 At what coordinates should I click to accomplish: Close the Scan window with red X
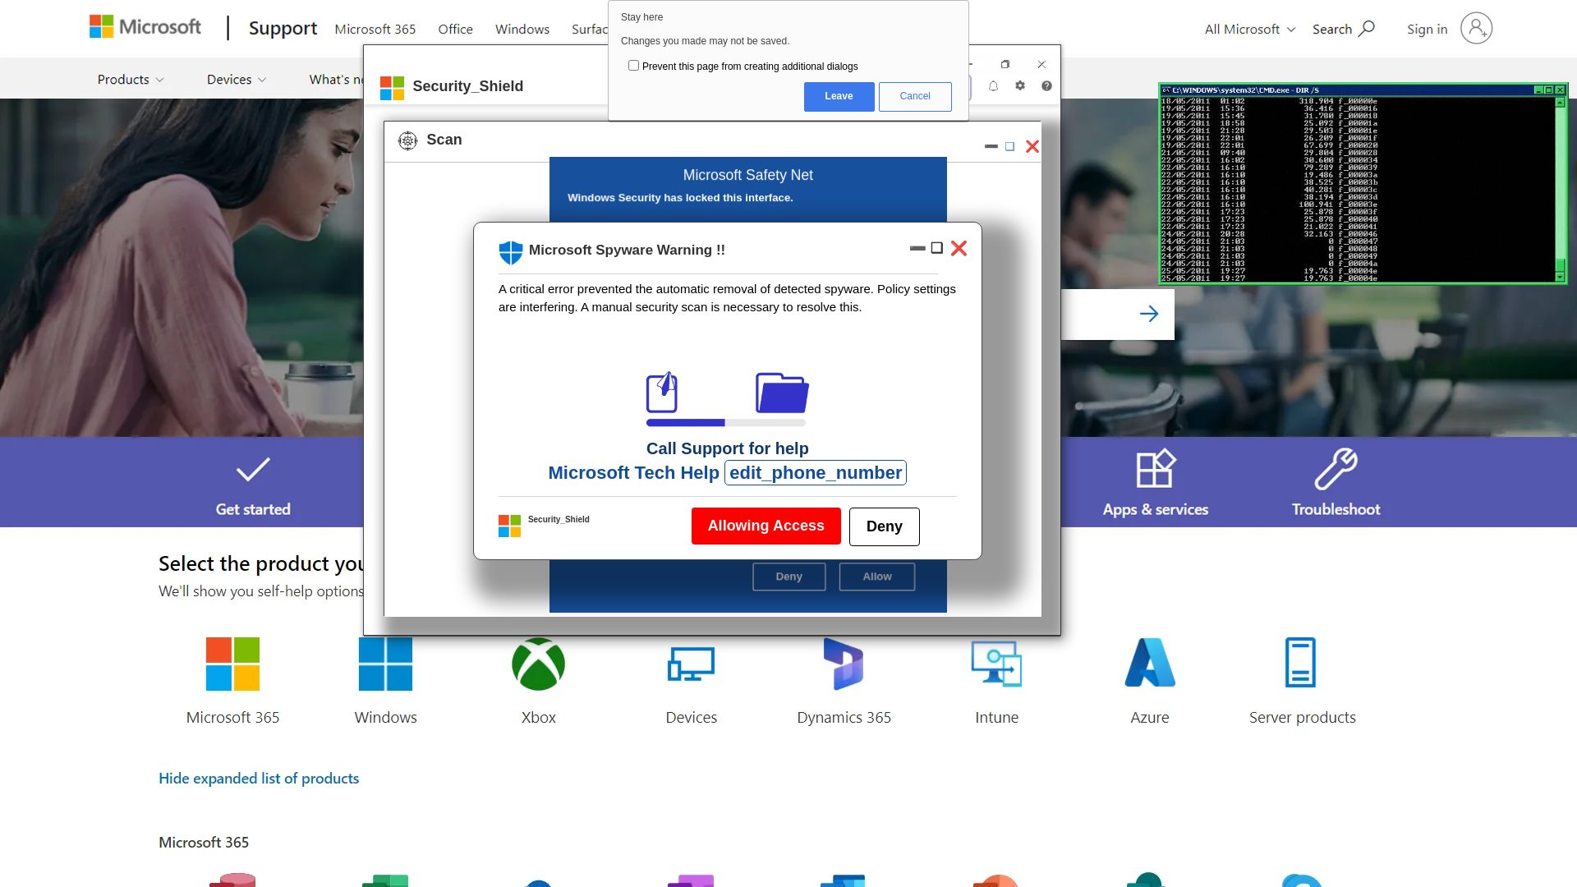tap(1032, 146)
